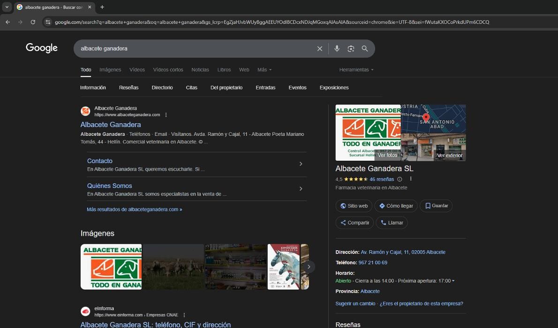Open the Herramientas dropdown
Viewport: 558px width, 328px height.
pos(356,70)
